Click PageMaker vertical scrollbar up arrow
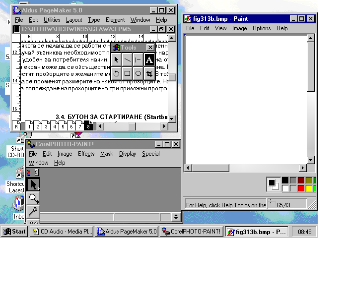348x297 pixels. point(172,38)
